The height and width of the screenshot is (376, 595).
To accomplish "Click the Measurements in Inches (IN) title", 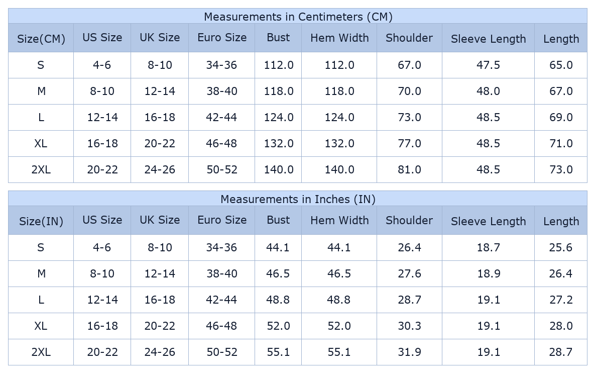I will [298, 199].
